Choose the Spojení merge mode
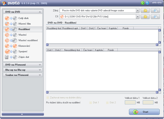Screen dimensions: 164x119 click(22, 51)
